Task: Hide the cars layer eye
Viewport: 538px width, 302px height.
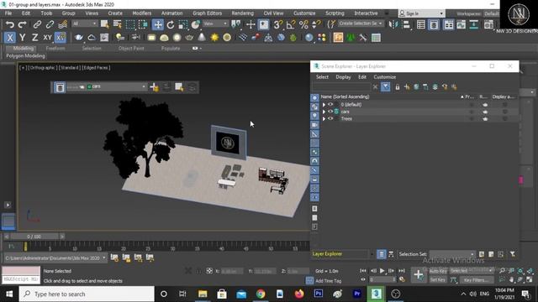Action: pos(330,112)
